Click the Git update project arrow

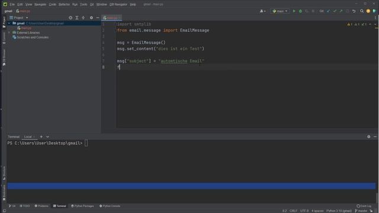[328, 11]
